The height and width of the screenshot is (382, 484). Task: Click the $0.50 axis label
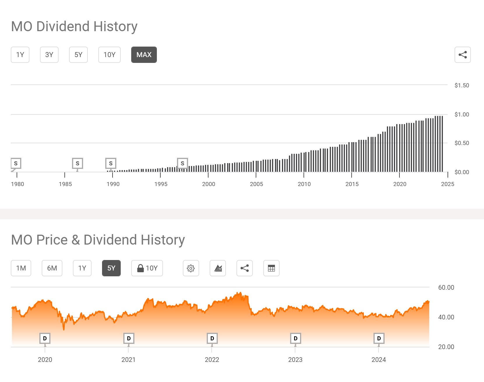(462, 143)
